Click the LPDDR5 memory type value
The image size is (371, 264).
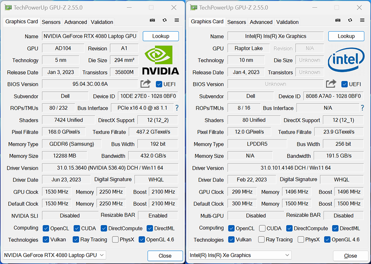pyautogui.click(x=257, y=144)
